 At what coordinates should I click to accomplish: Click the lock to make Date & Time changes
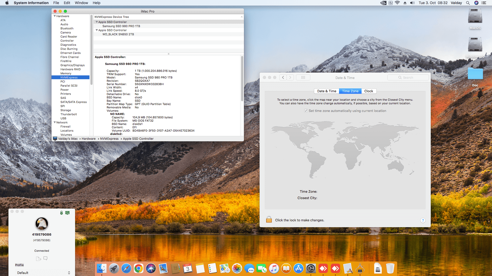click(269, 220)
